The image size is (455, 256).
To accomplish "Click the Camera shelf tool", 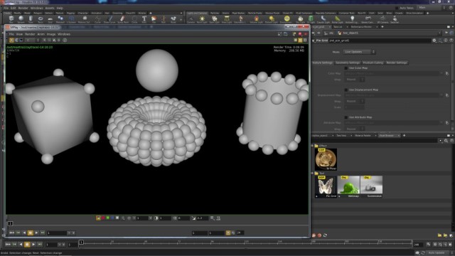I will pos(191,19).
